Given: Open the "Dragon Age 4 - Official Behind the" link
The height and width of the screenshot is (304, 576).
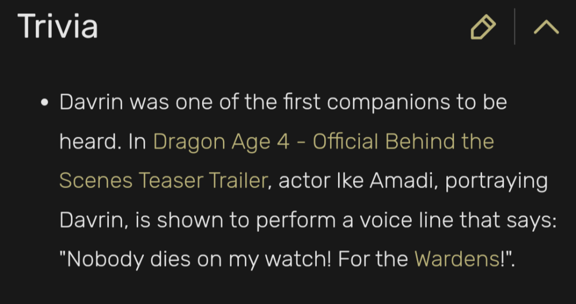Looking at the screenshot, I should 323,142.
